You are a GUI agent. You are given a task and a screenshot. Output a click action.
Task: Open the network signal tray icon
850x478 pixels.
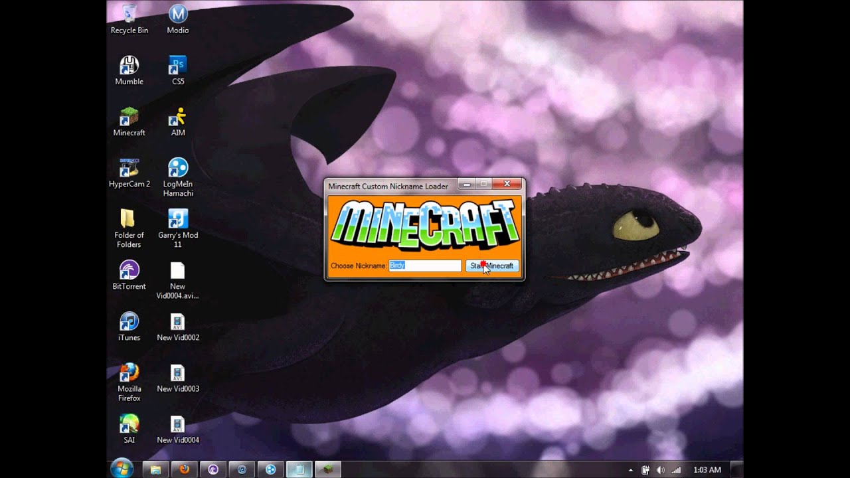(x=676, y=470)
